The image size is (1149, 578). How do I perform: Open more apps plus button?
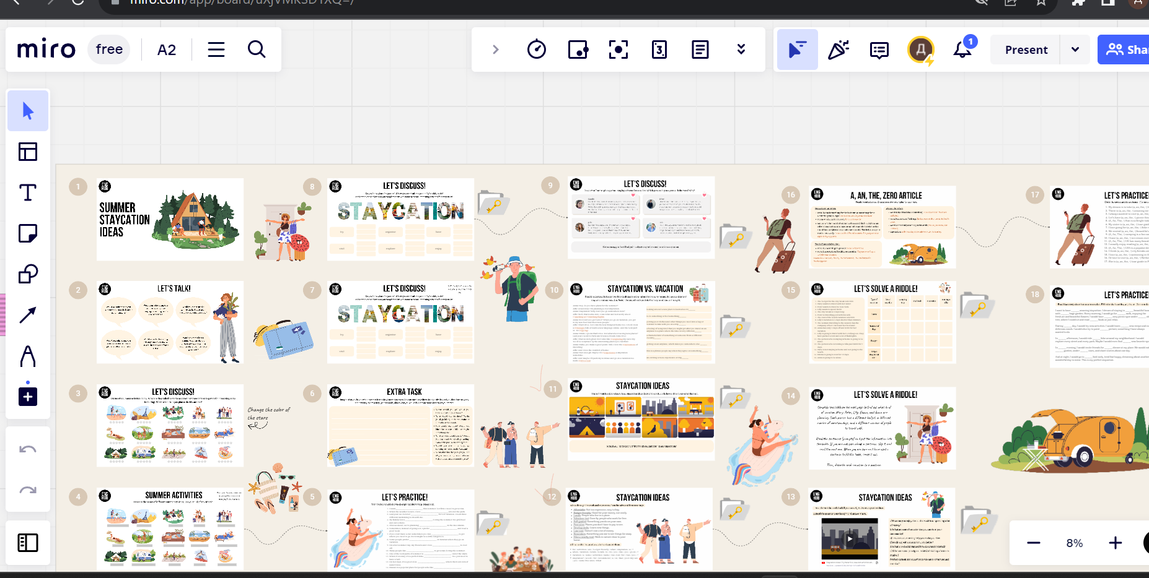[28, 397]
